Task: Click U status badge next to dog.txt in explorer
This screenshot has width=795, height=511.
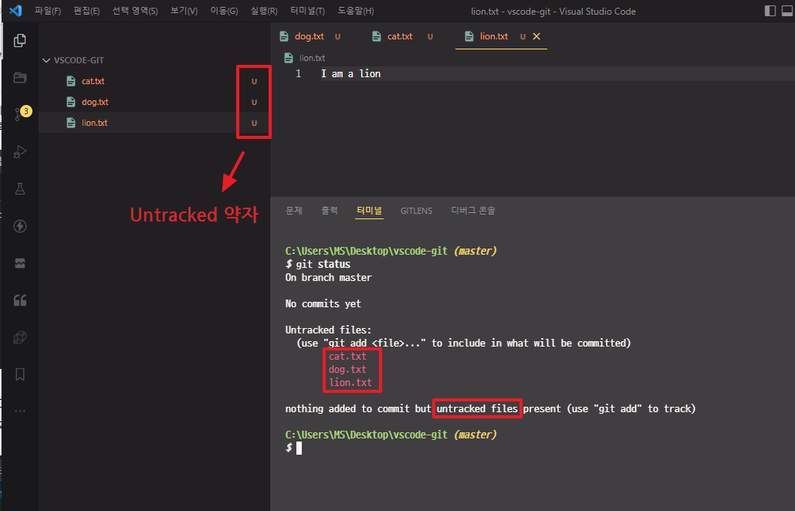Action: click(x=254, y=102)
